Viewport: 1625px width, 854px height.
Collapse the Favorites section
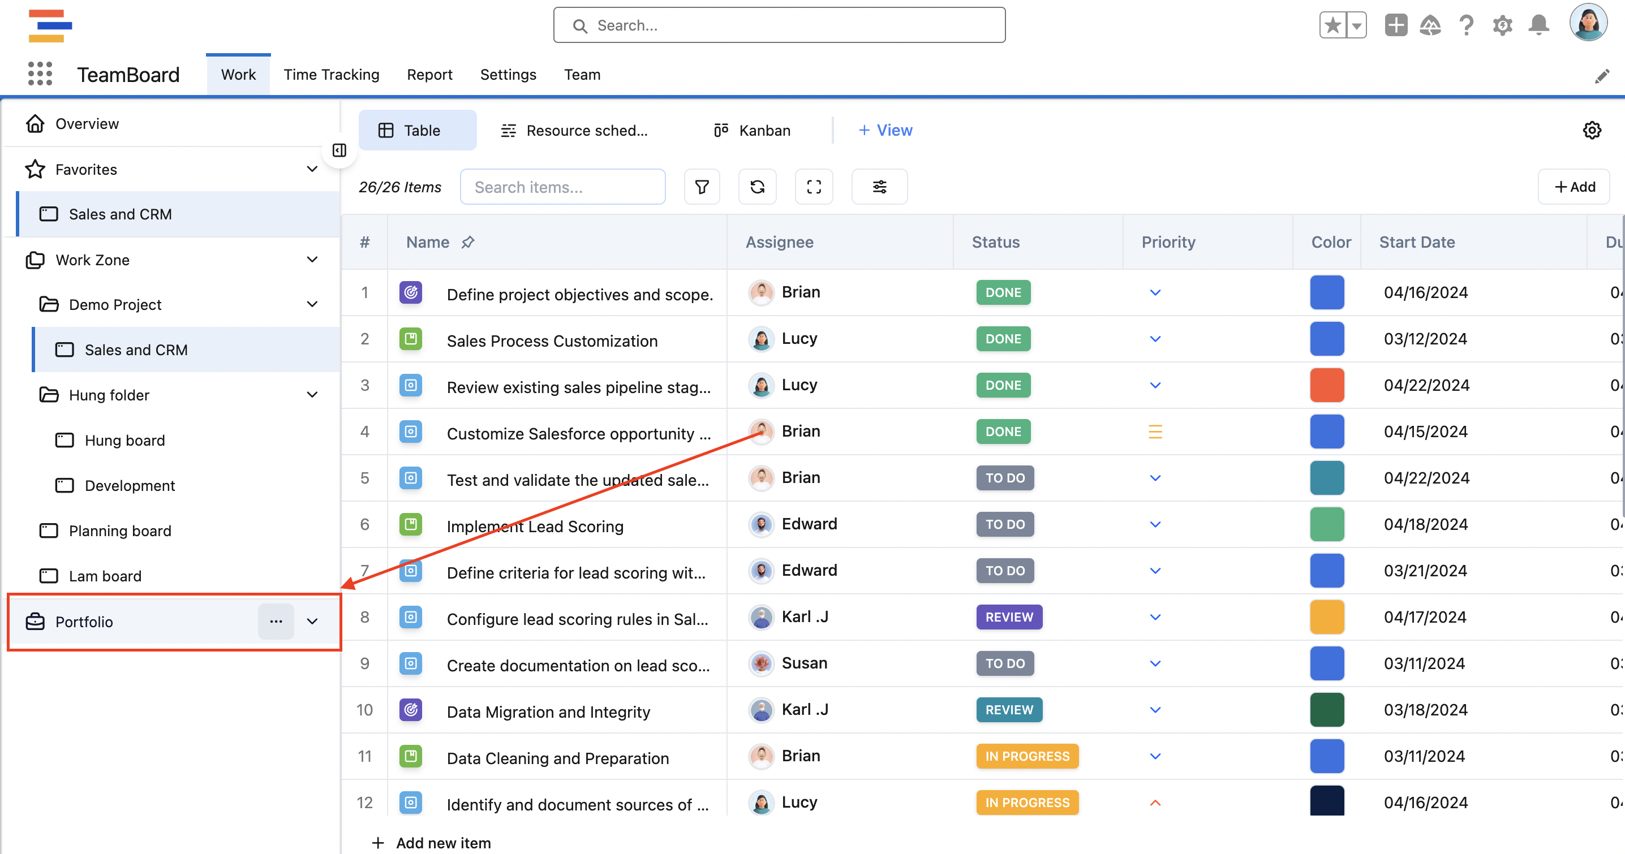point(312,169)
